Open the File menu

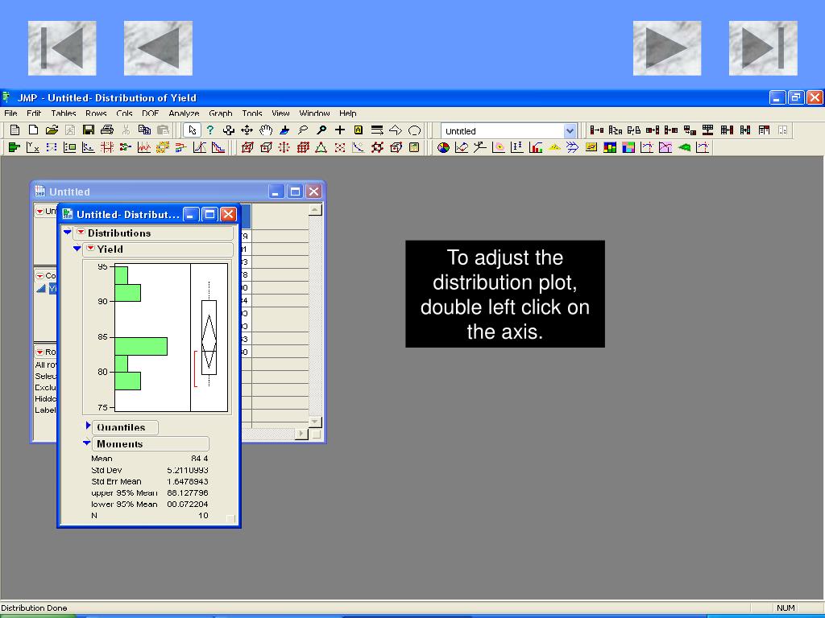click(10, 113)
